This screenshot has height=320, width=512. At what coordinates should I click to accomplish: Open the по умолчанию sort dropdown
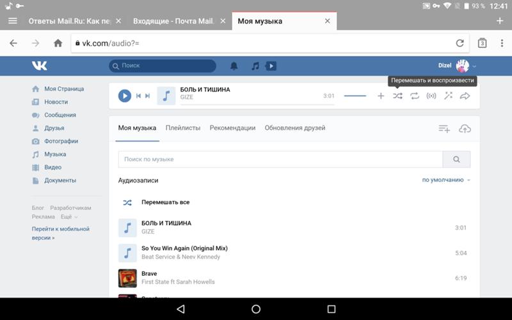[x=446, y=180]
